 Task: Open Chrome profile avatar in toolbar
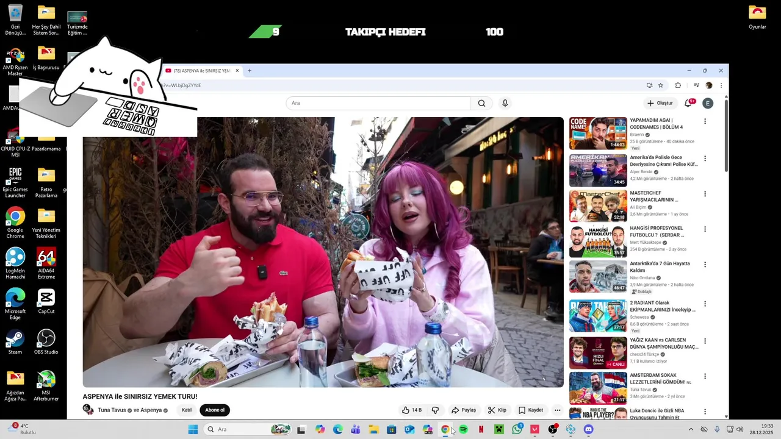point(709,85)
